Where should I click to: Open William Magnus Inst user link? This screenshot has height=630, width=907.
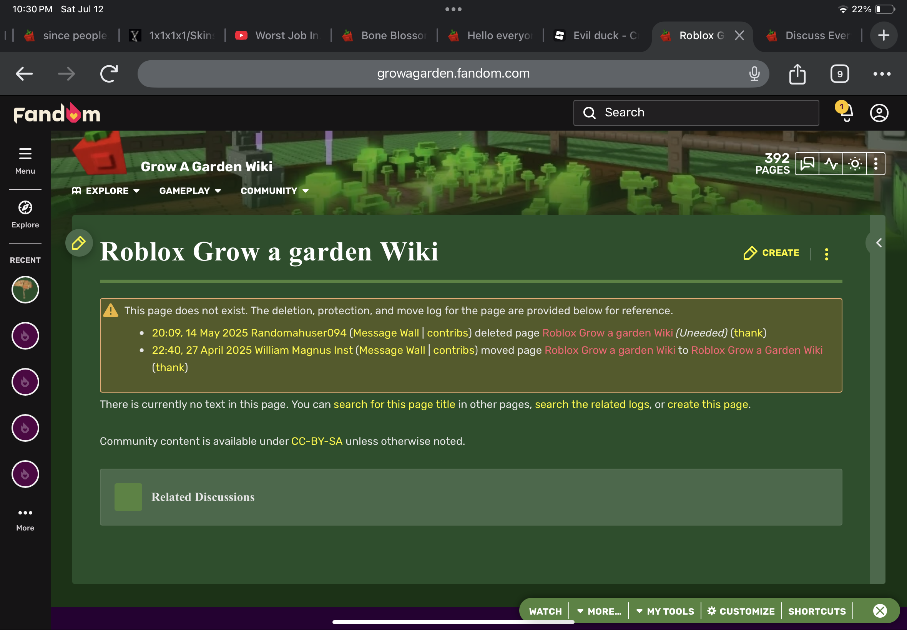[304, 350]
